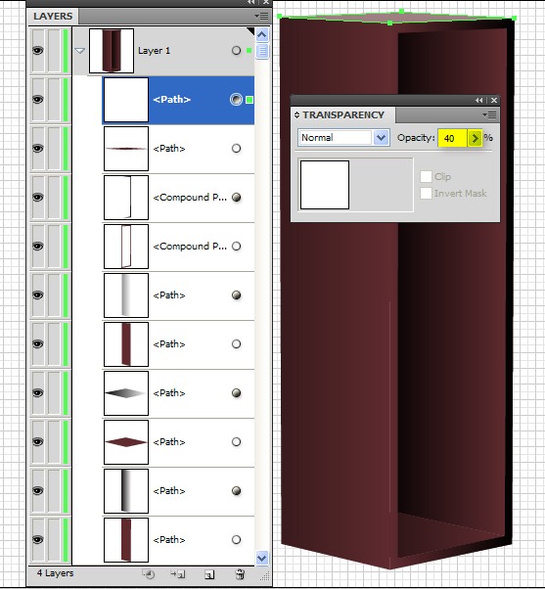
Task: Collapse the Transparency panel with double arrows
Action: (478, 101)
